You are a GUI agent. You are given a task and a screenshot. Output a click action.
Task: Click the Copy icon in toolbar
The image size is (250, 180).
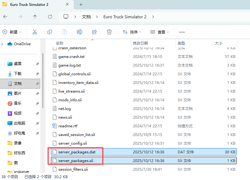50,32
